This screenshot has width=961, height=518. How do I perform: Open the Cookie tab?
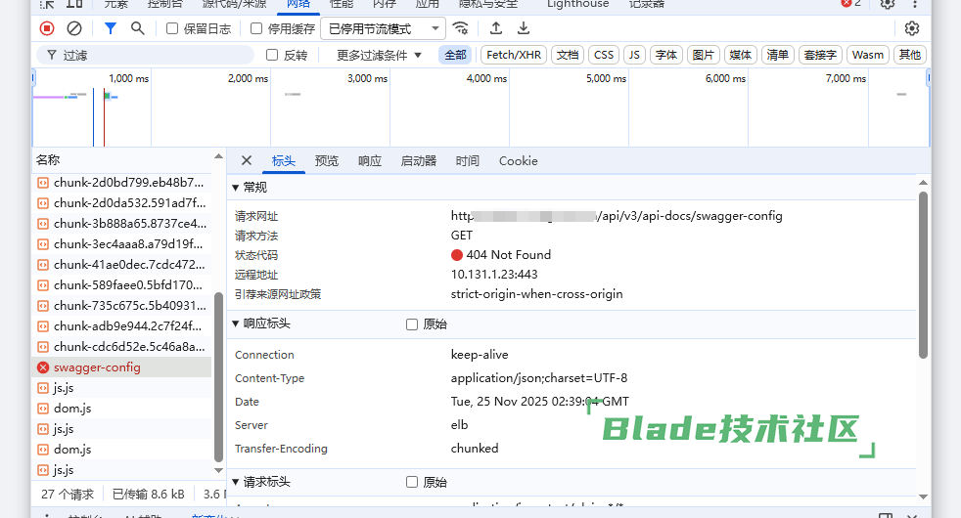518,161
